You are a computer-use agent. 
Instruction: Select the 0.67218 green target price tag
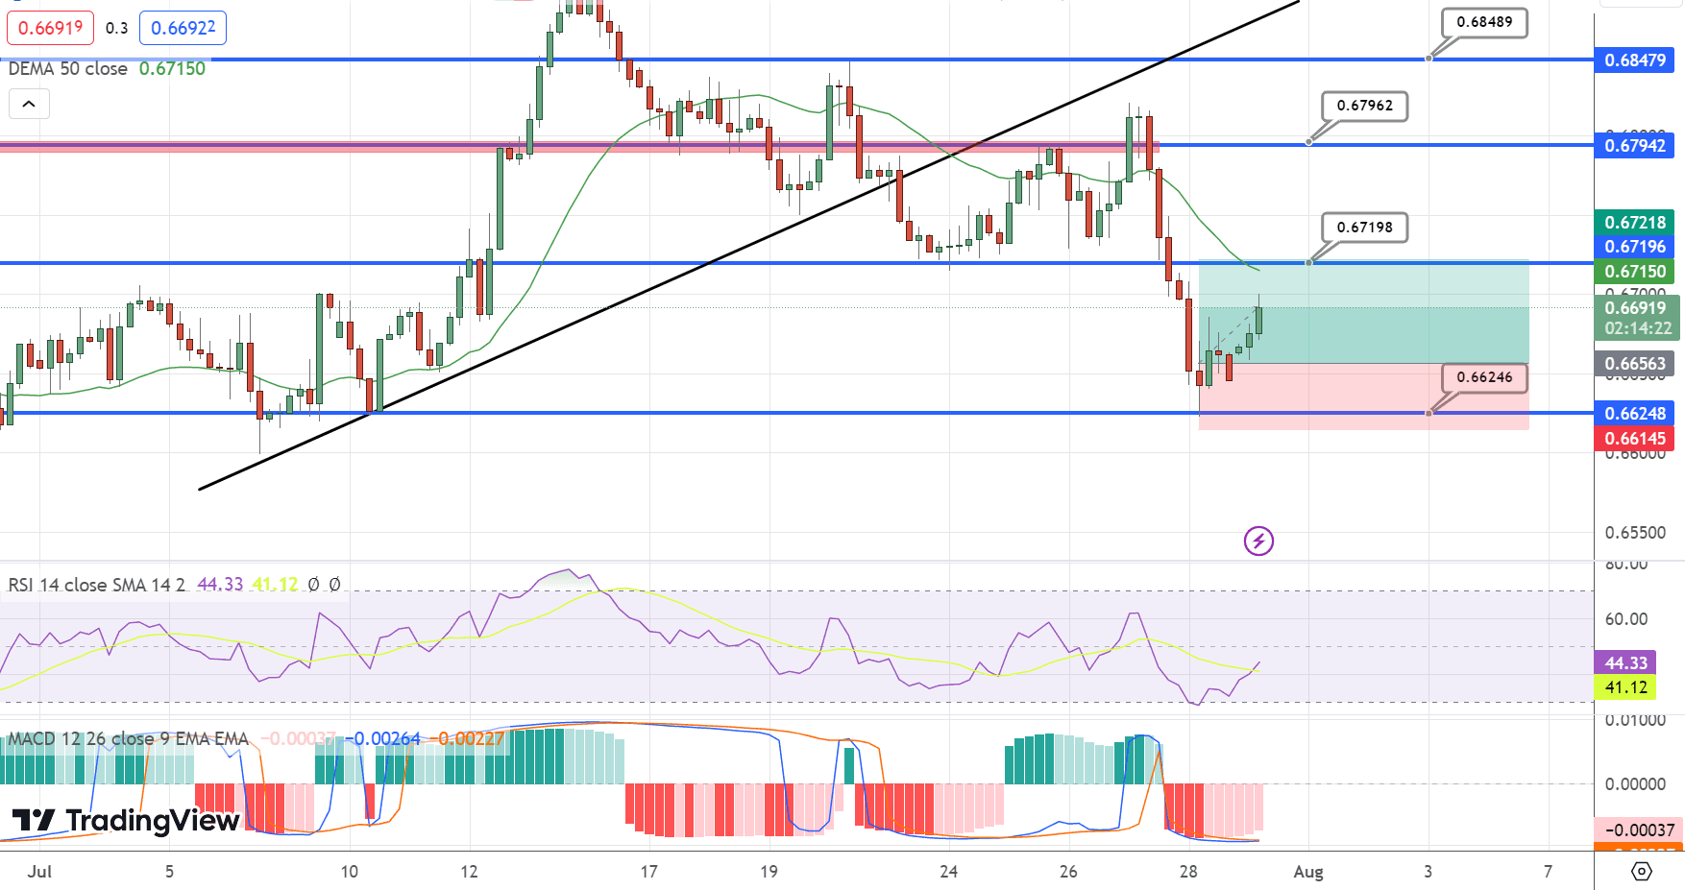coord(1634,222)
